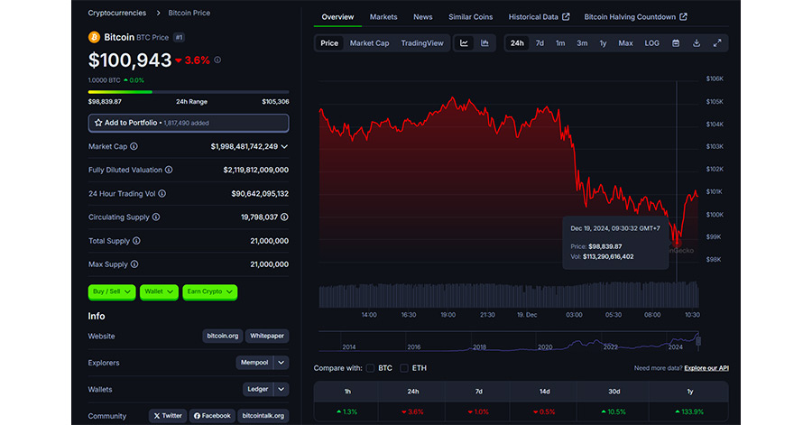Click the Add to Portfolio button
This screenshot has height=425, width=812.
click(x=189, y=123)
